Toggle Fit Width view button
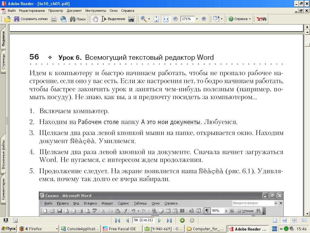 [x=166, y=19]
